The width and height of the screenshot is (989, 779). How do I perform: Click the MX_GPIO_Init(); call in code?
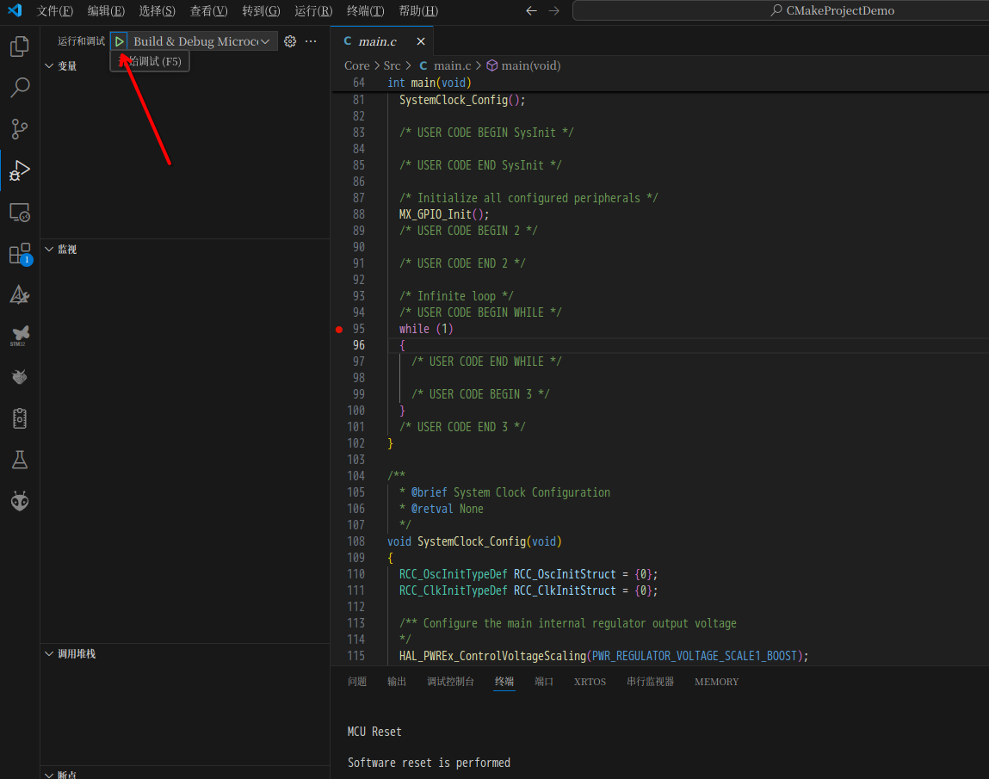pos(444,214)
